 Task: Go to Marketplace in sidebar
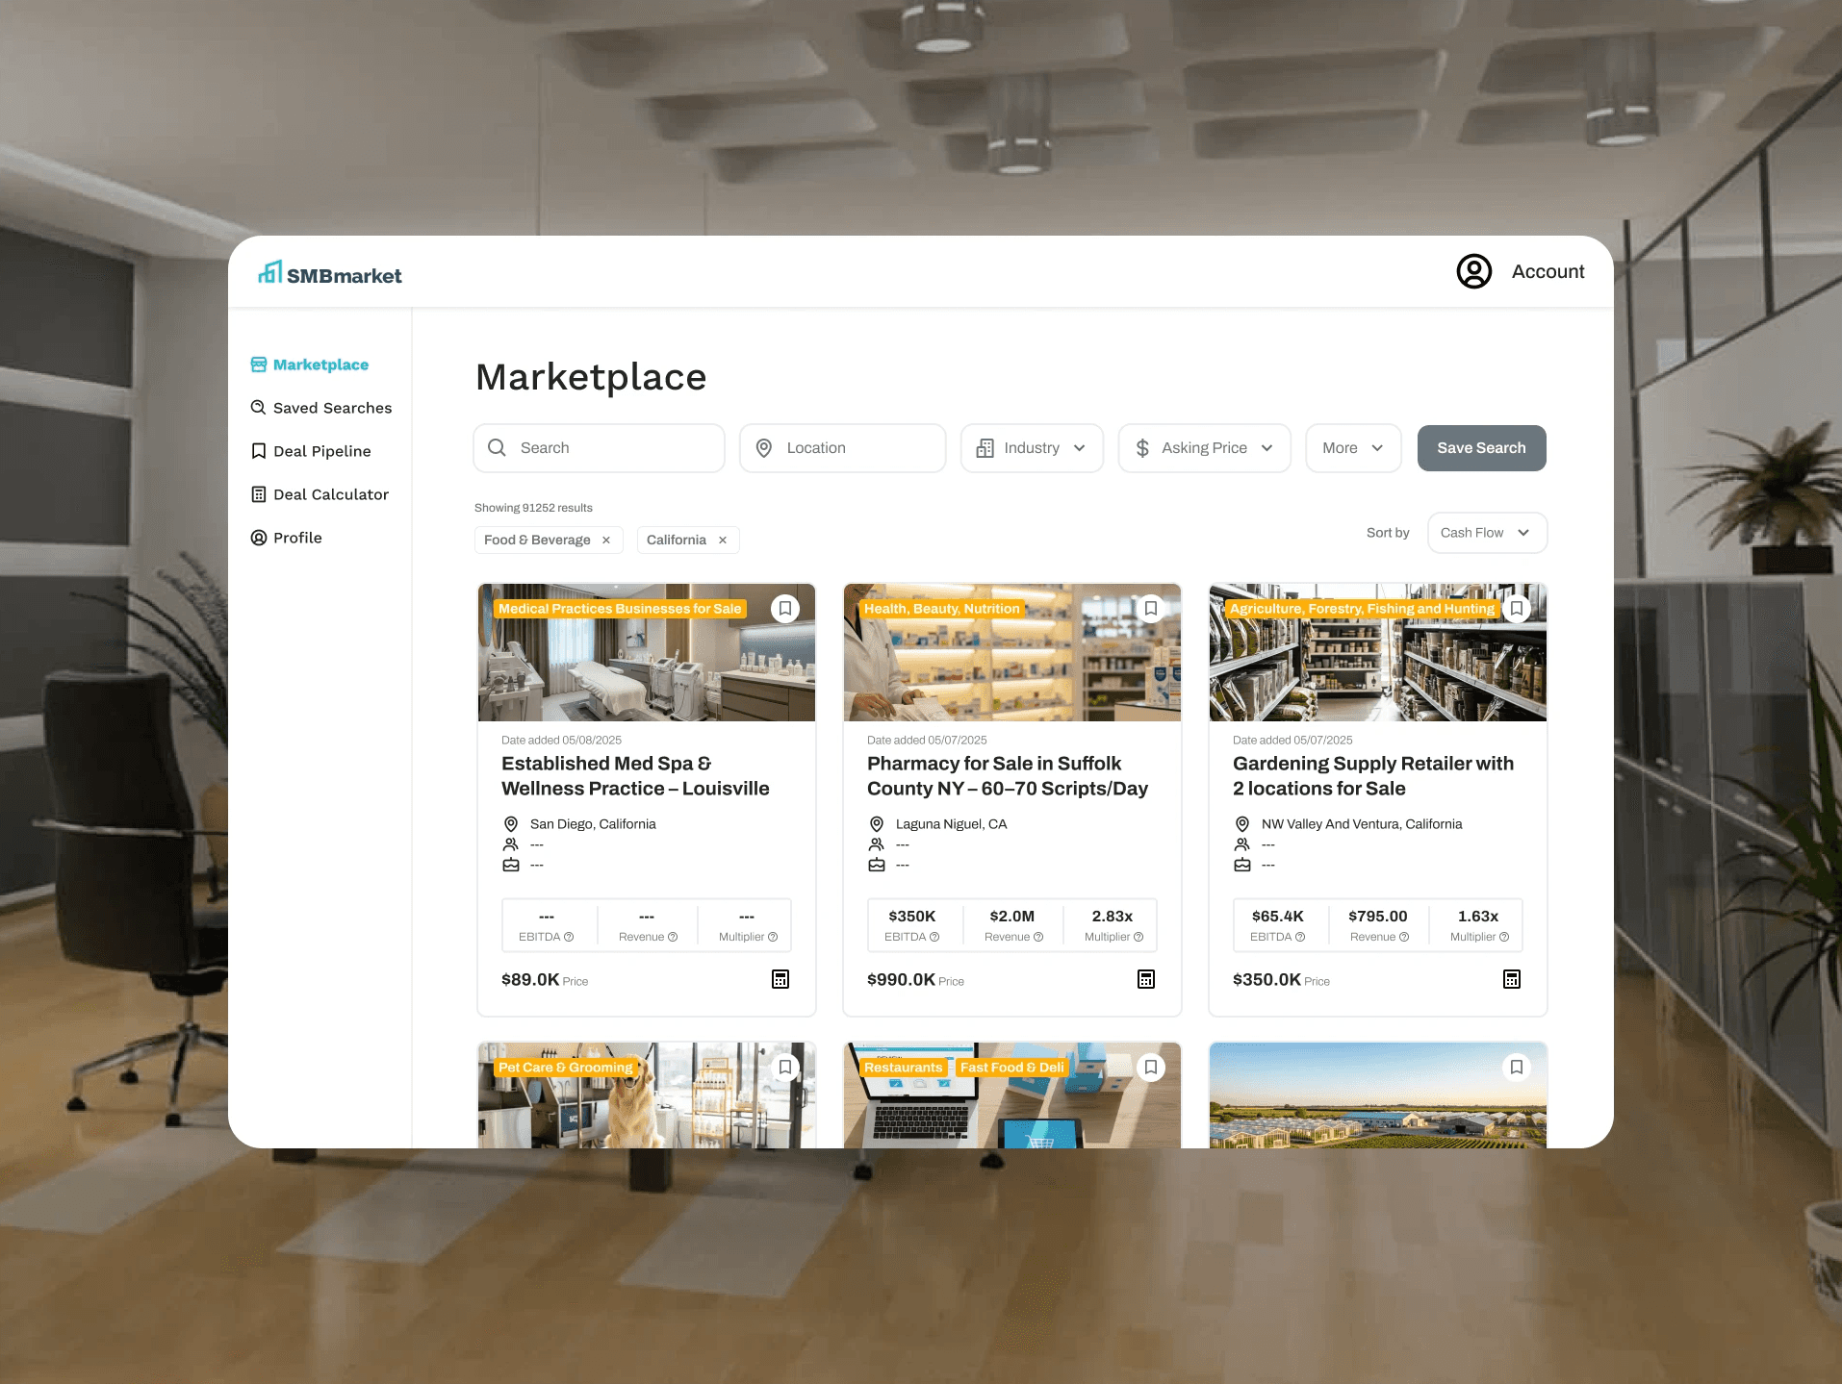(310, 365)
